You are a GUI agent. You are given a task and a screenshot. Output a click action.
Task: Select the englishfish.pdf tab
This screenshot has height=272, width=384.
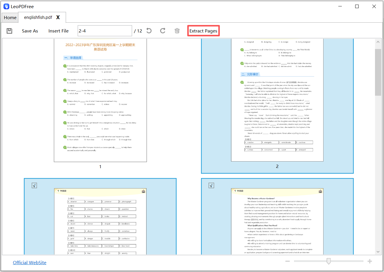point(38,17)
